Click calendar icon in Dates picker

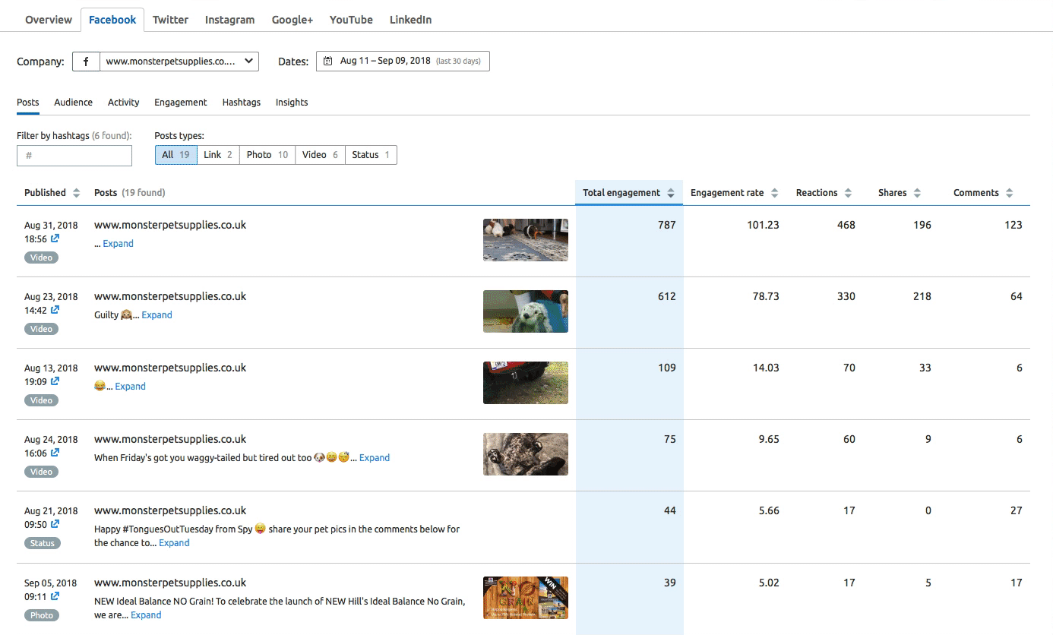pyautogui.click(x=328, y=61)
